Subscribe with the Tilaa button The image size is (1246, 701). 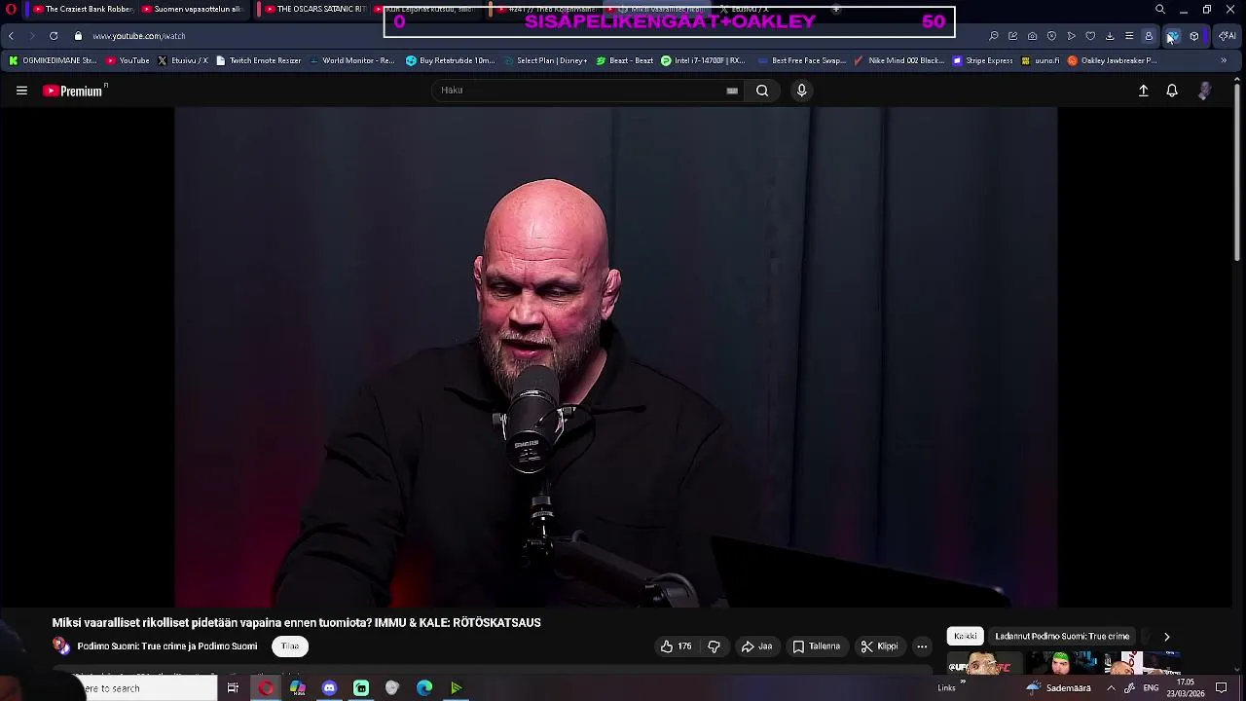(x=290, y=646)
